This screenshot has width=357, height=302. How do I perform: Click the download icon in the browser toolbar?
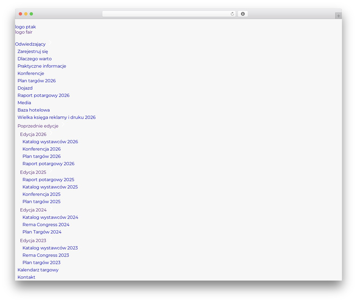pos(243,14)
